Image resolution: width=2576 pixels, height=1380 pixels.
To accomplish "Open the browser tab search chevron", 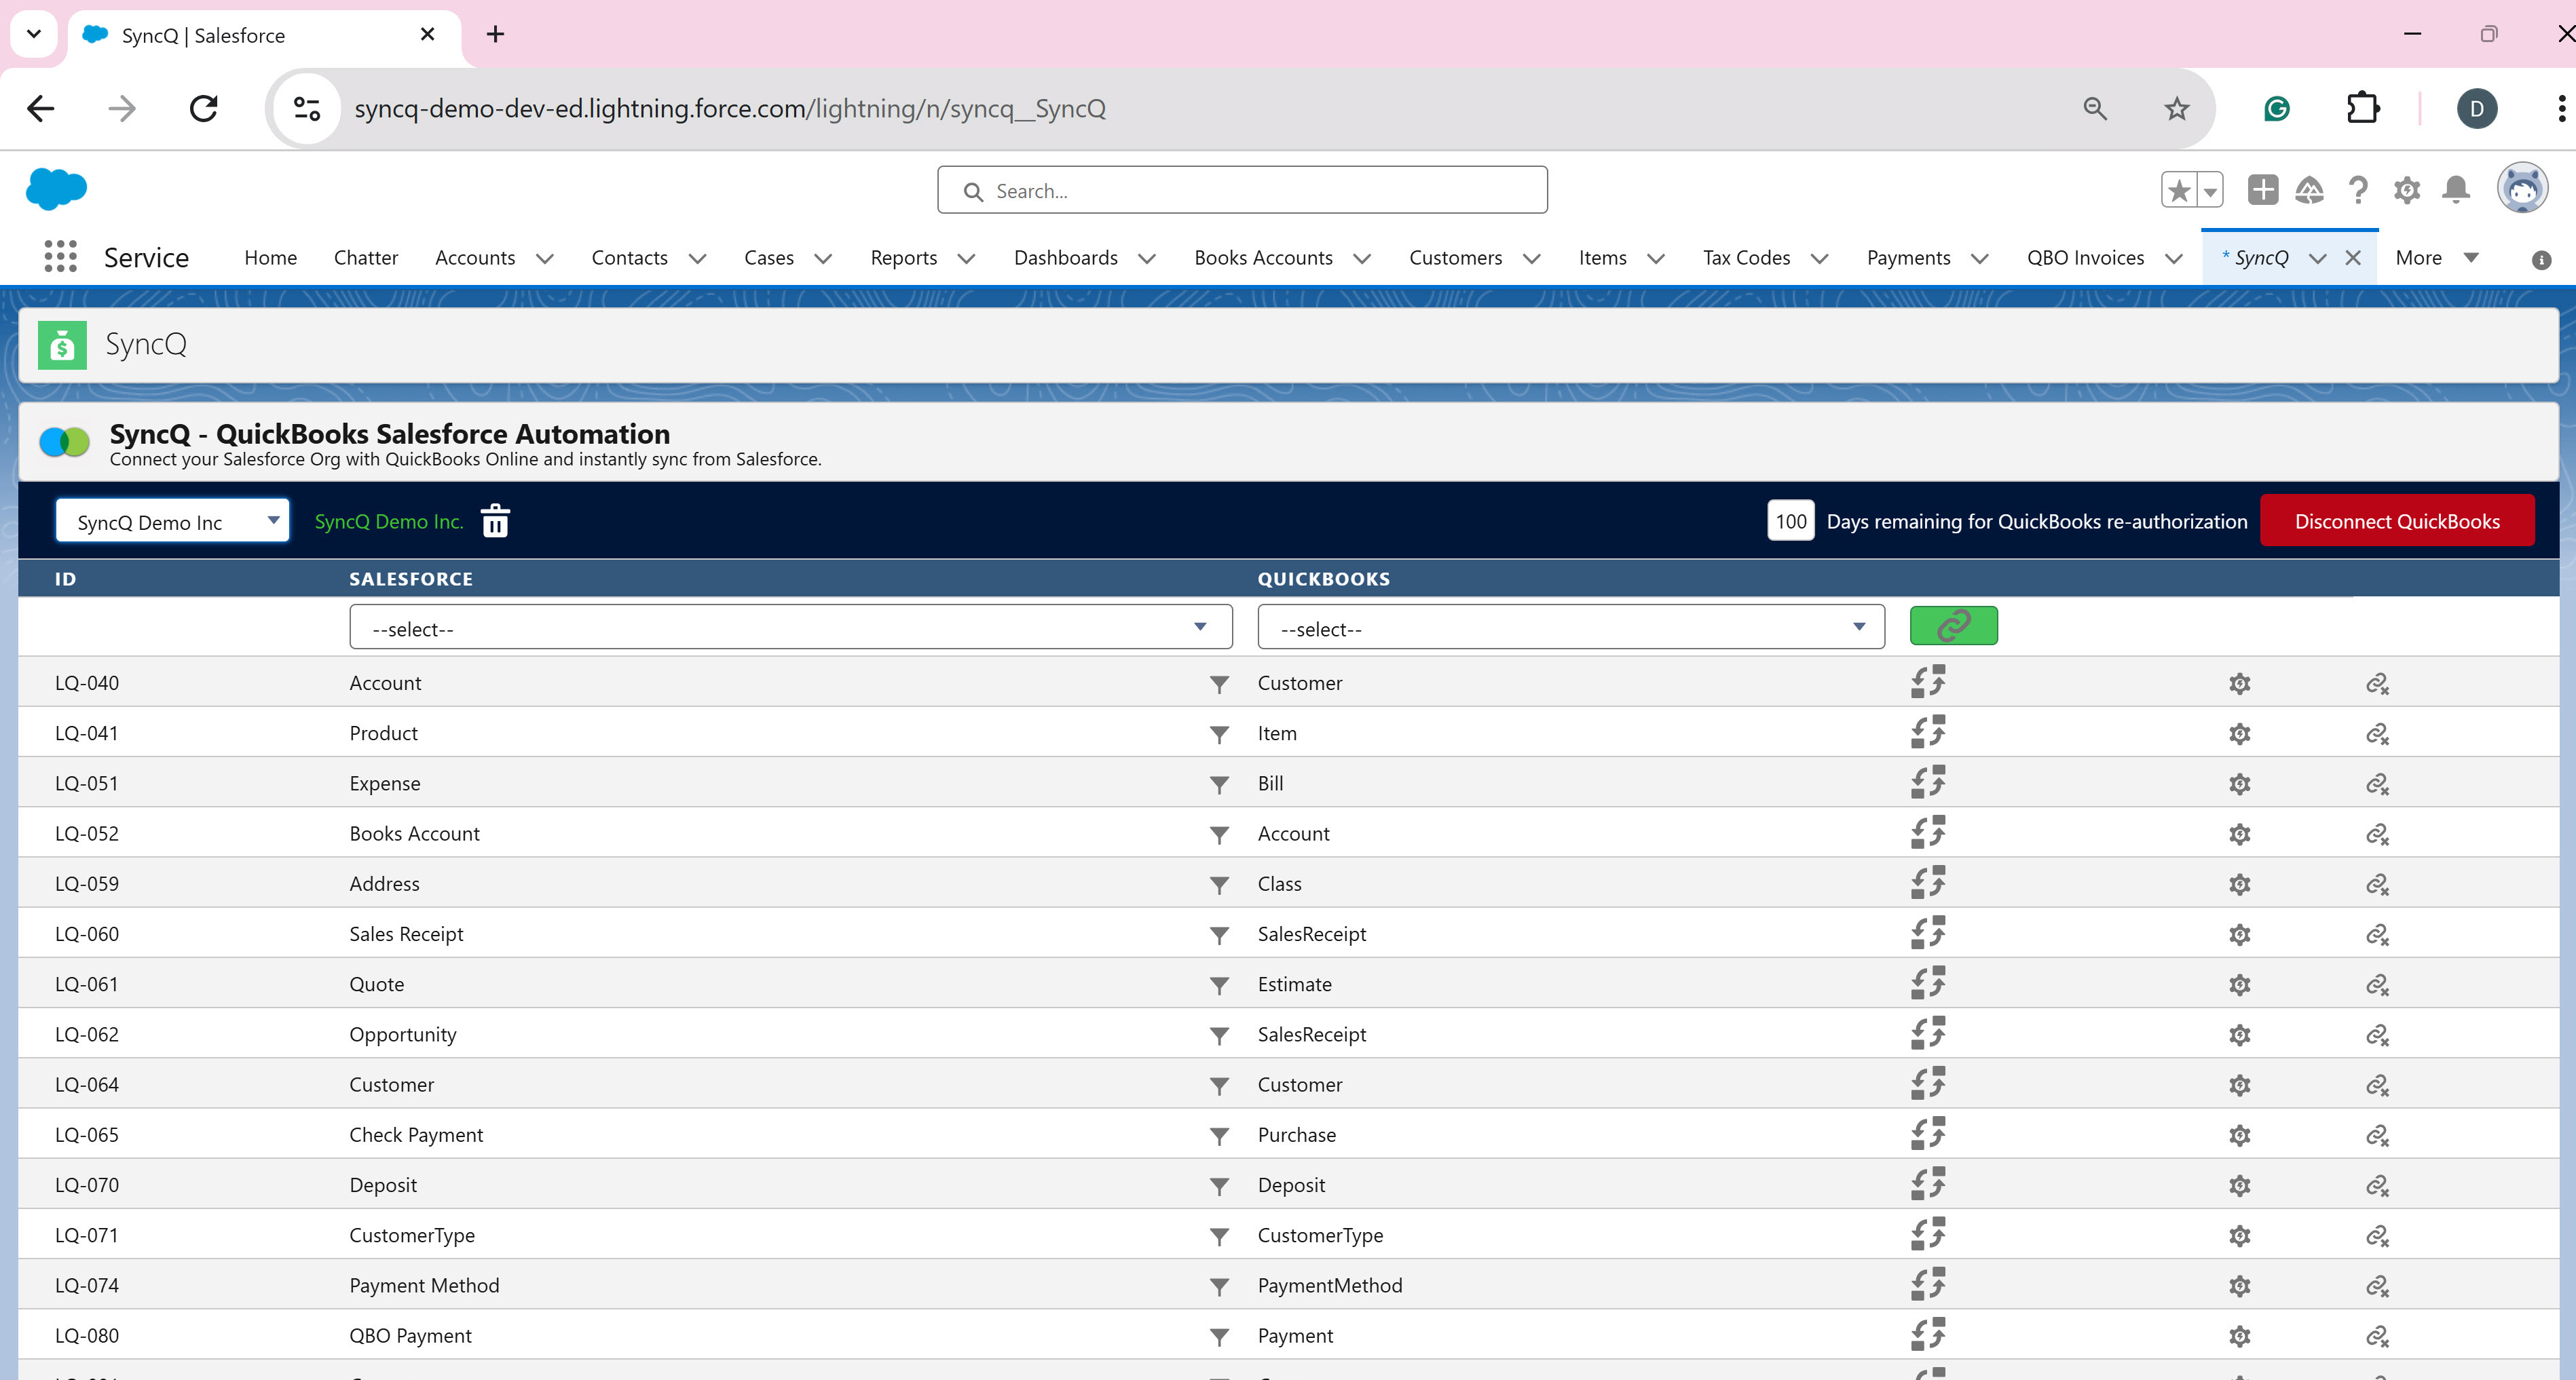I will [34, 34].
